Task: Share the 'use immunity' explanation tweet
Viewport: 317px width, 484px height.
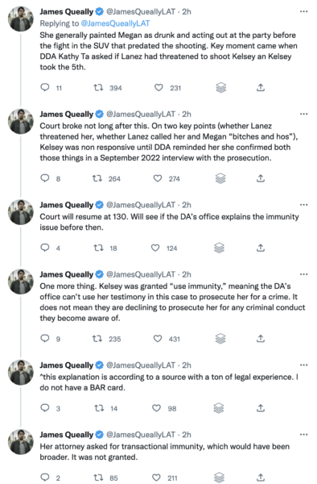Action: [x=261, y=339]
